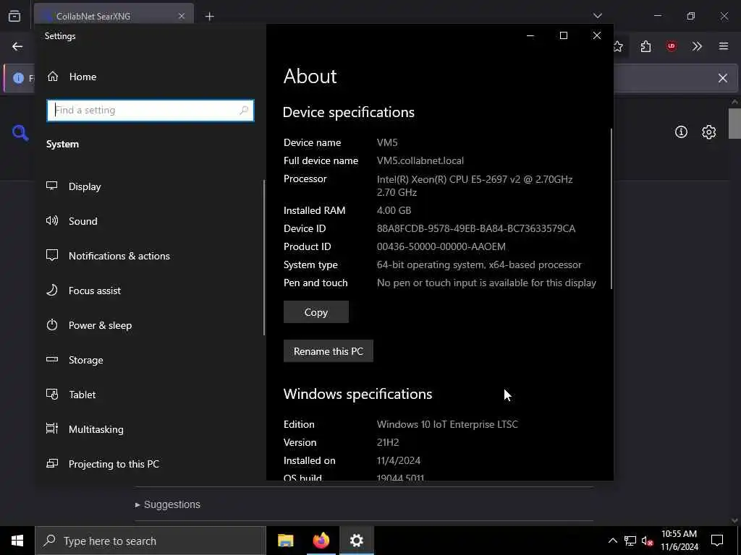The height and width of the screenshot is (555, 741).
Task: Click the 21H2 version value
Action: [388, 442]
